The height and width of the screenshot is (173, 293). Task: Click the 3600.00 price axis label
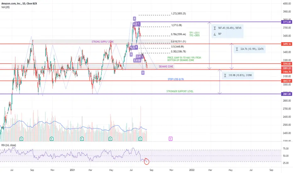point(287,36)
